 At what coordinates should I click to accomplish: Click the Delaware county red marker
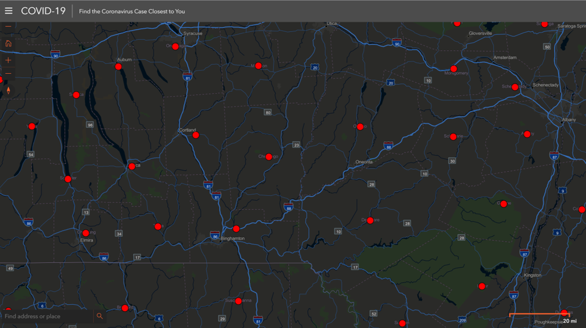click(370, 220)
